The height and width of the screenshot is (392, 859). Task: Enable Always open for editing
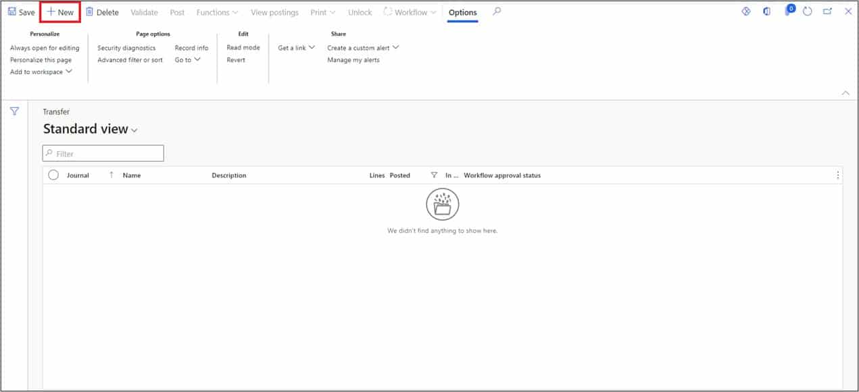click(x=44, y=48)
